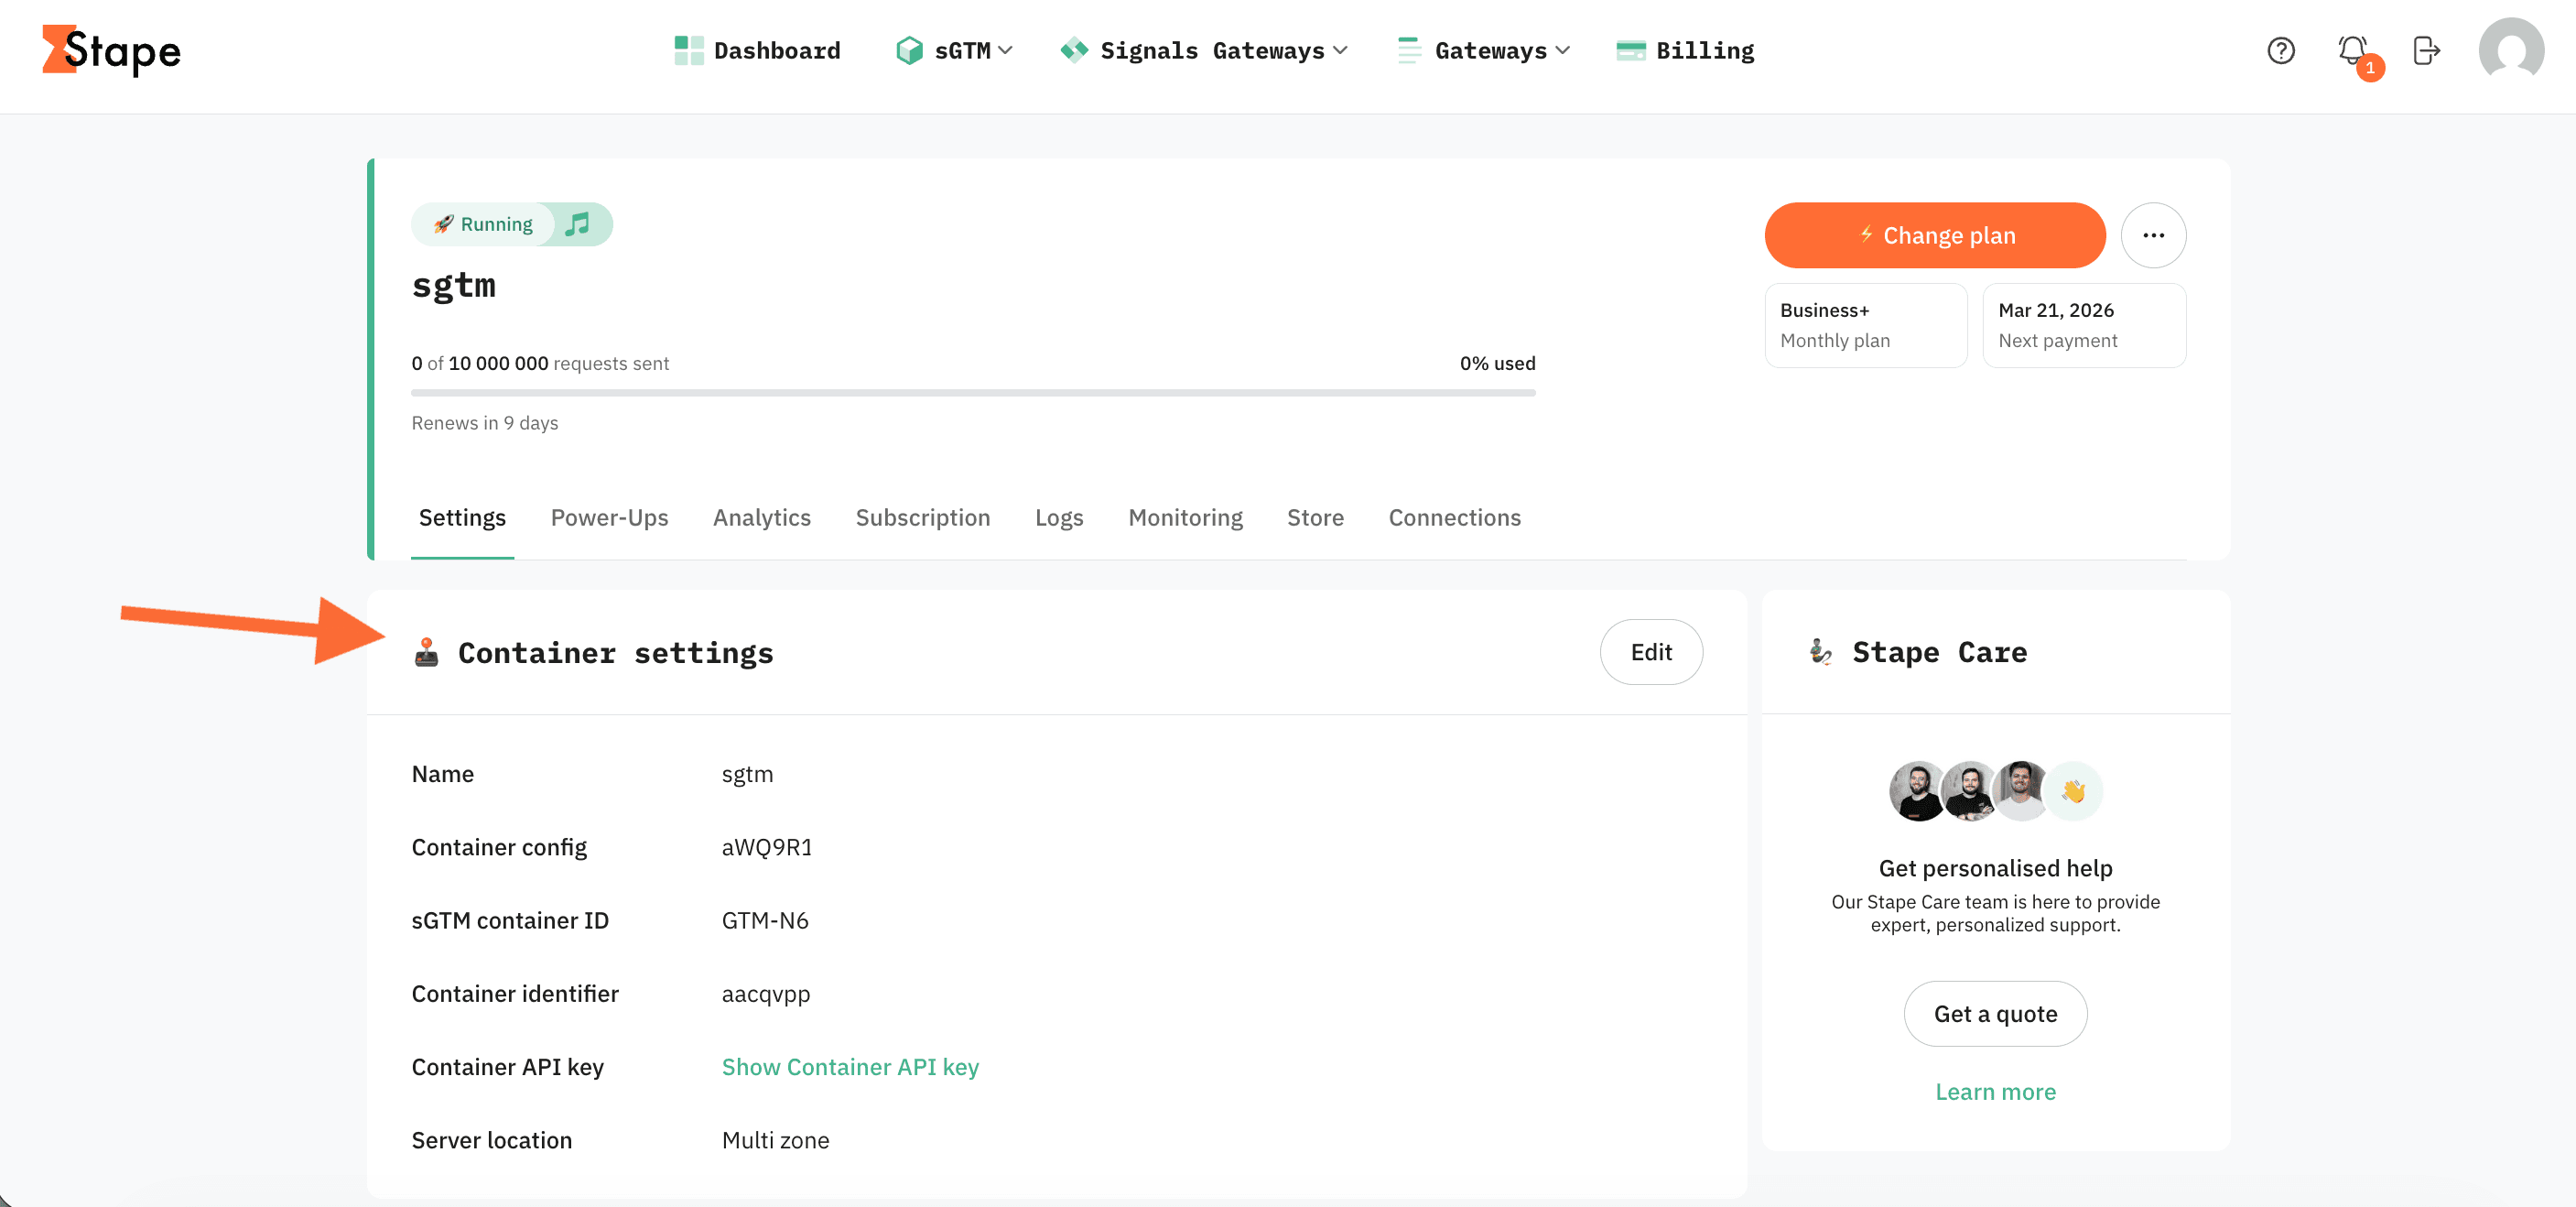The height and width of the screenshot is (1207, 2576).
Task: Open the three-dots more options button
Action: (x=2153, y=235)
